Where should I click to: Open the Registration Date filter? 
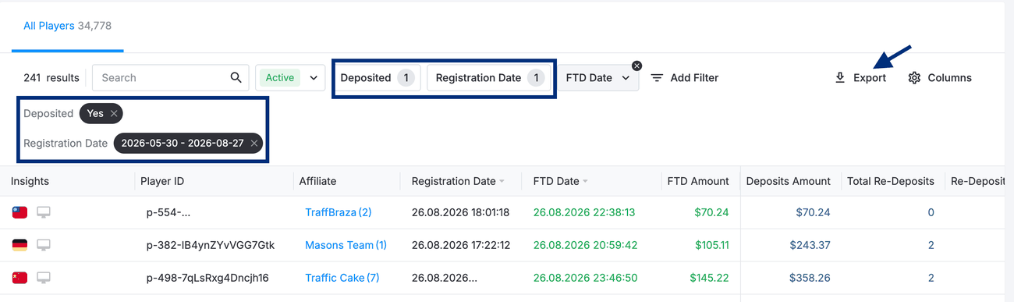pos(489,78)
